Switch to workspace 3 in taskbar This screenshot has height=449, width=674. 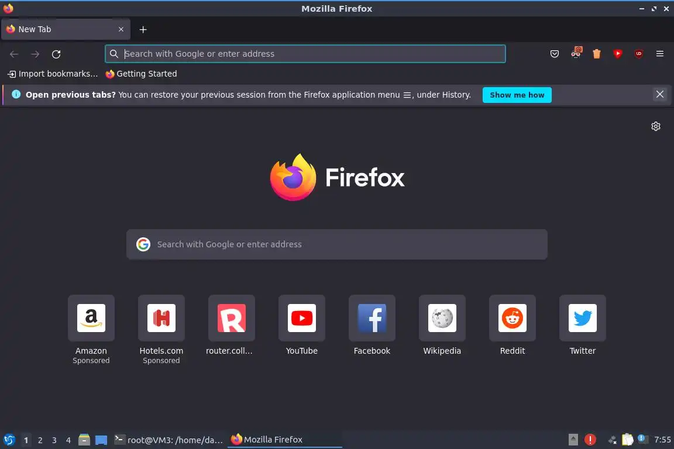click(54, 440)
